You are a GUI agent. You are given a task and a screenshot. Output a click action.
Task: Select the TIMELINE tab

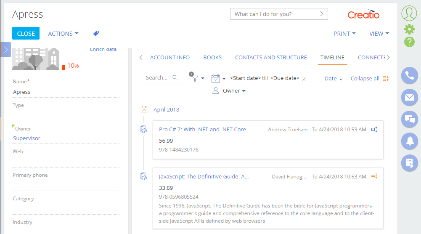(332, 58)
